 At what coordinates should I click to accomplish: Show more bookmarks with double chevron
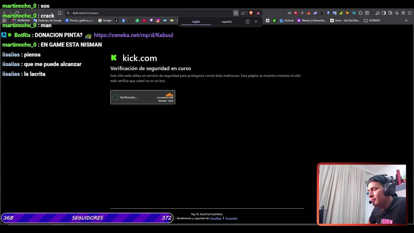pyautogui.click(x=406, y=20)
